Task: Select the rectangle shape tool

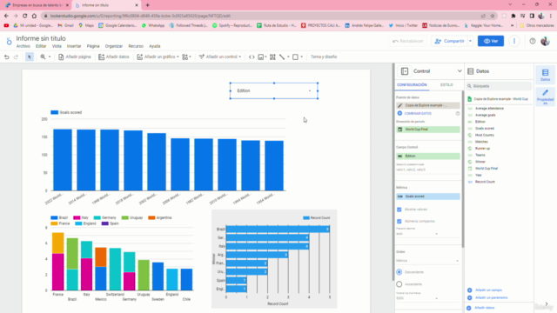Action: tap(295, 57)
